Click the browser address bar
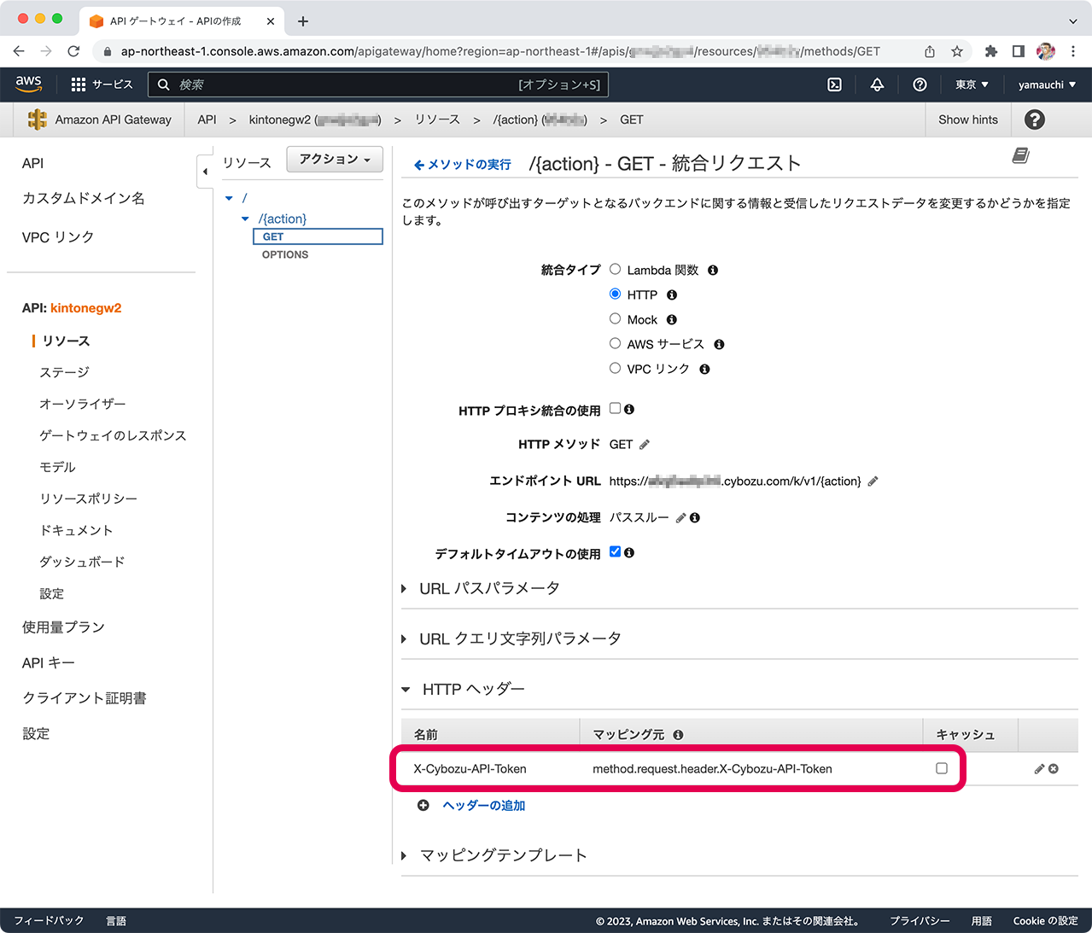 (x=500, y=51)
